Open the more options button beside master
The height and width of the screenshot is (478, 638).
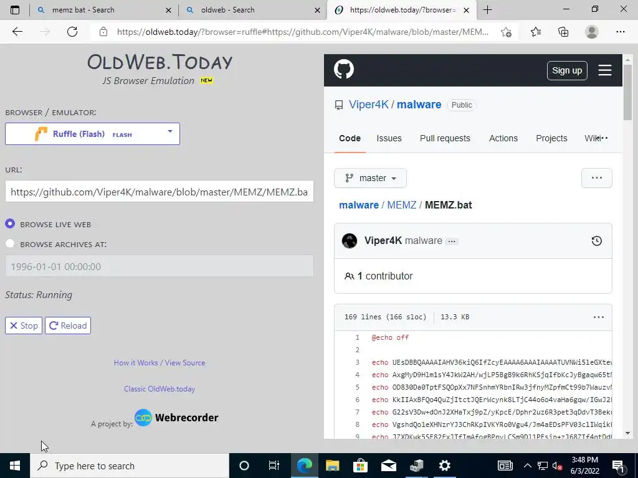tap(596, 178)
